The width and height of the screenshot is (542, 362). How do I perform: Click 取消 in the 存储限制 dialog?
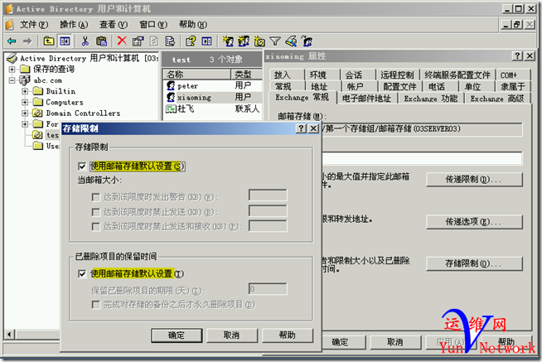point(231,335)
